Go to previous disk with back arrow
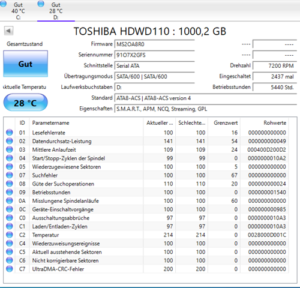Screen dimensions: 300x288 click(8, 31)
